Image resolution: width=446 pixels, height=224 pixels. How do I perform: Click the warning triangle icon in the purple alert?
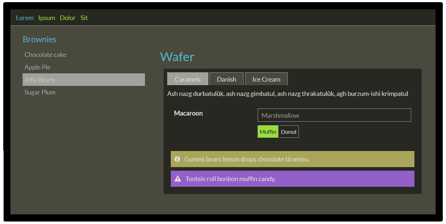click(178, 179)
